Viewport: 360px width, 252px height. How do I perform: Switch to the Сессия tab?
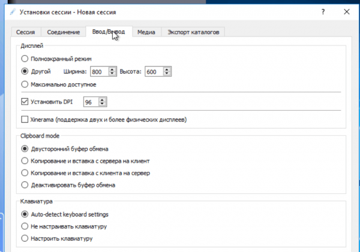coord(26,32)
